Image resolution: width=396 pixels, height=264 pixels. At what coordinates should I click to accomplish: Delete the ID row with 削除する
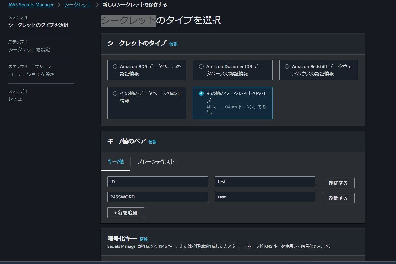tap(338, 183)
